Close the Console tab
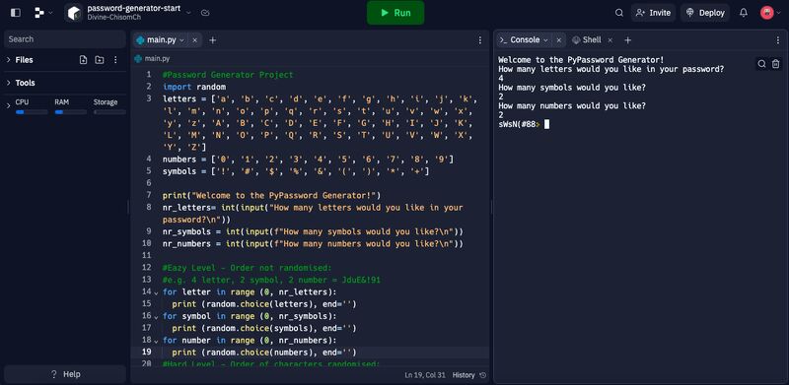 558,39
